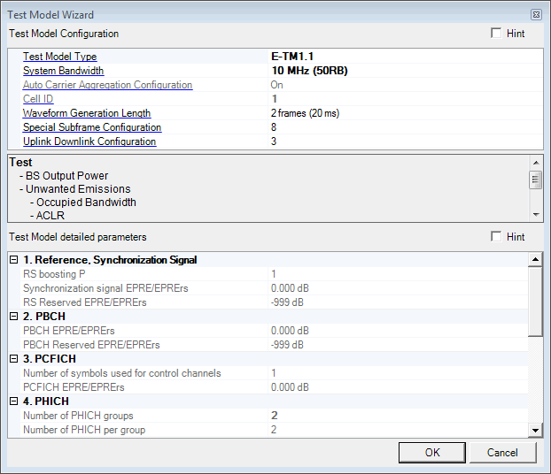The height and width of the screenshot is (474, 551).
Task: Click the OK button
Action: pyautogui.click(x=431, y=453)
